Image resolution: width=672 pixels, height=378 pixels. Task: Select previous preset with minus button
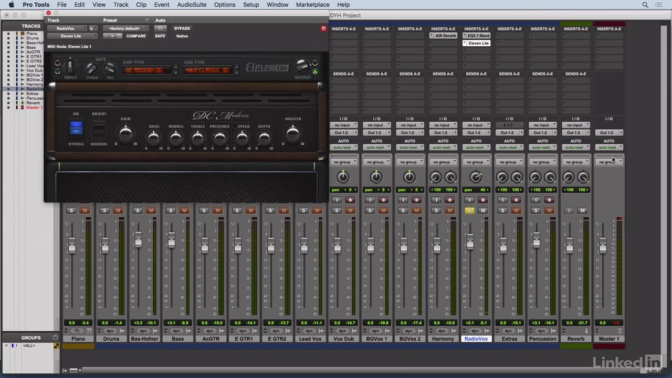coord(106,36)
